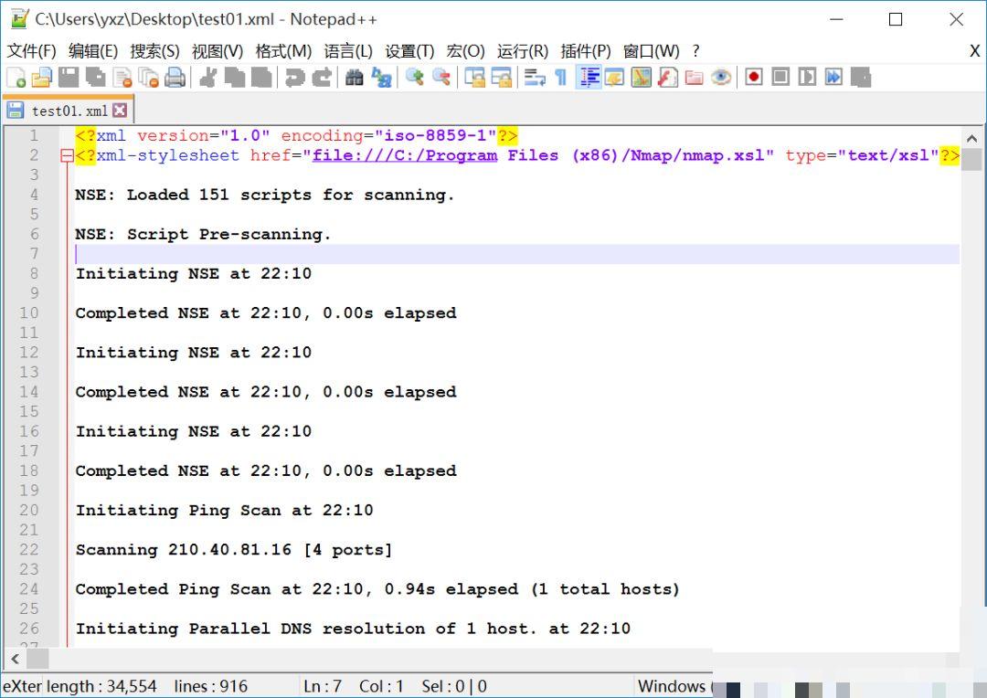Open Find with binoculars icon
The image size is (987, 698).
point(355,78)
